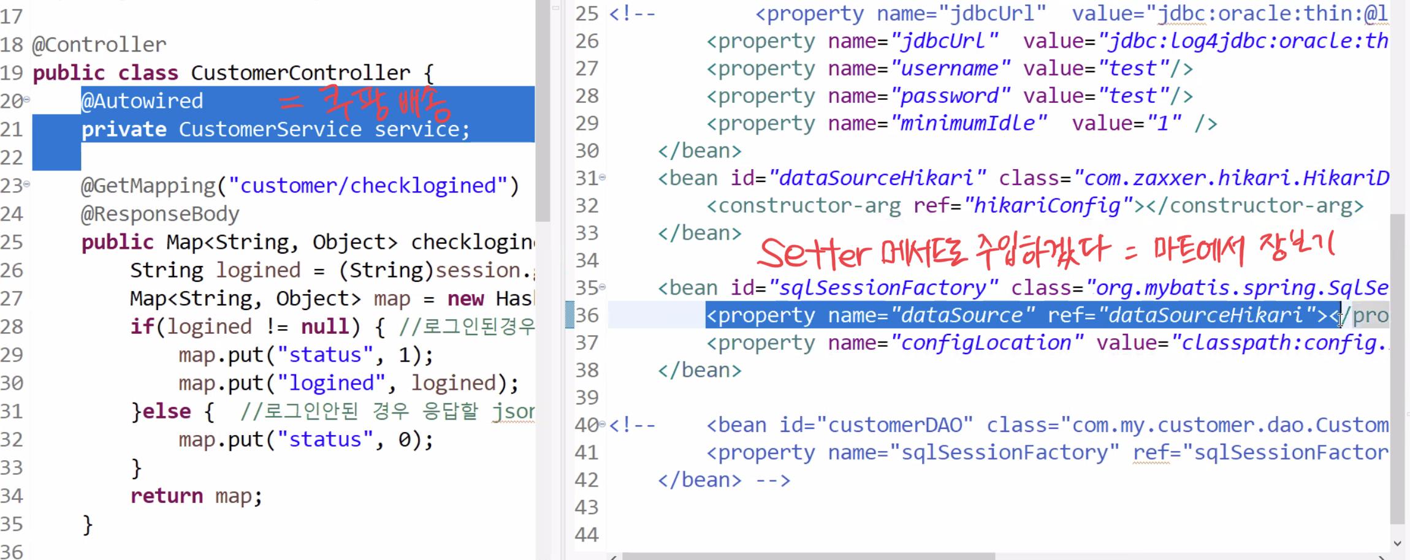
Task: Click the checklogin method name on line 25
Action: (x=473, y=242)
